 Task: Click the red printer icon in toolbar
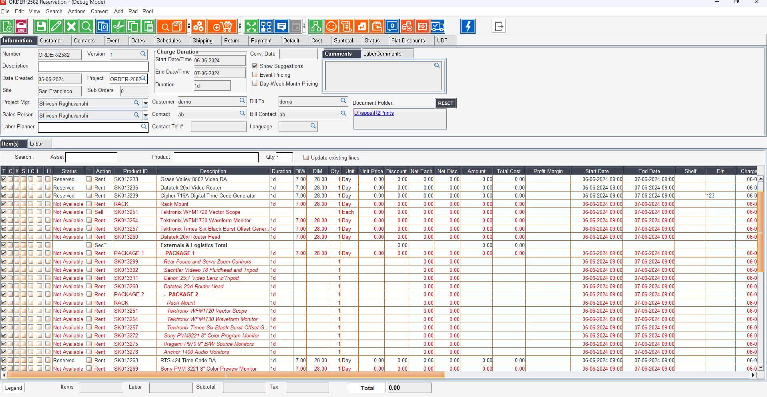22,27
